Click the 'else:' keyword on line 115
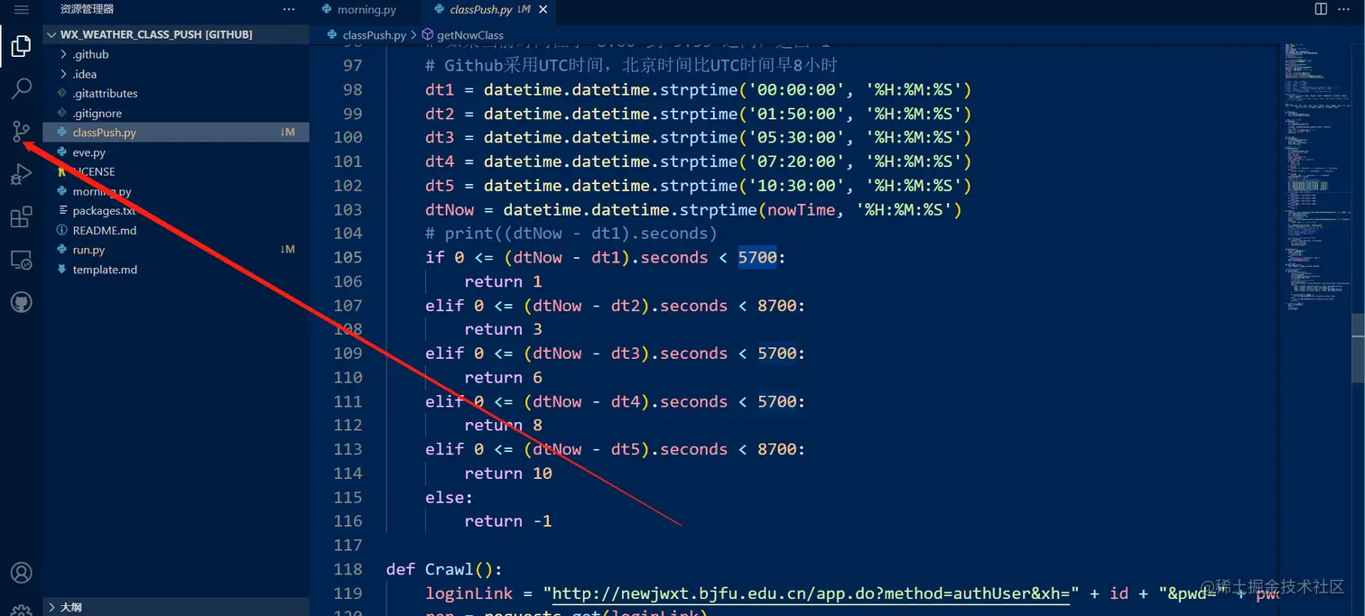This screenshot has height=616, width=1365. coord(449,497)
